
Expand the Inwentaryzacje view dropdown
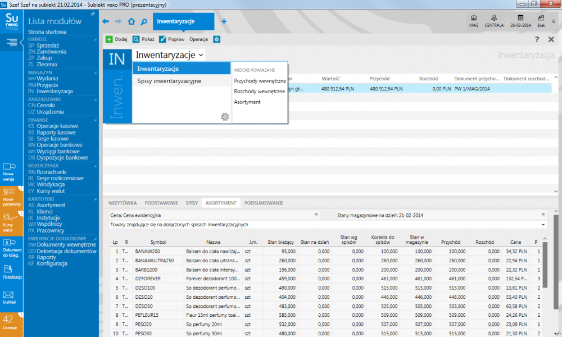[x=201, y=55]
